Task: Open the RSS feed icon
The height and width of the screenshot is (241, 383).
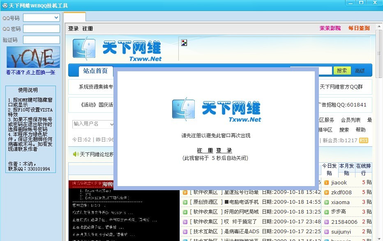Action: click(x=363, y=140)
